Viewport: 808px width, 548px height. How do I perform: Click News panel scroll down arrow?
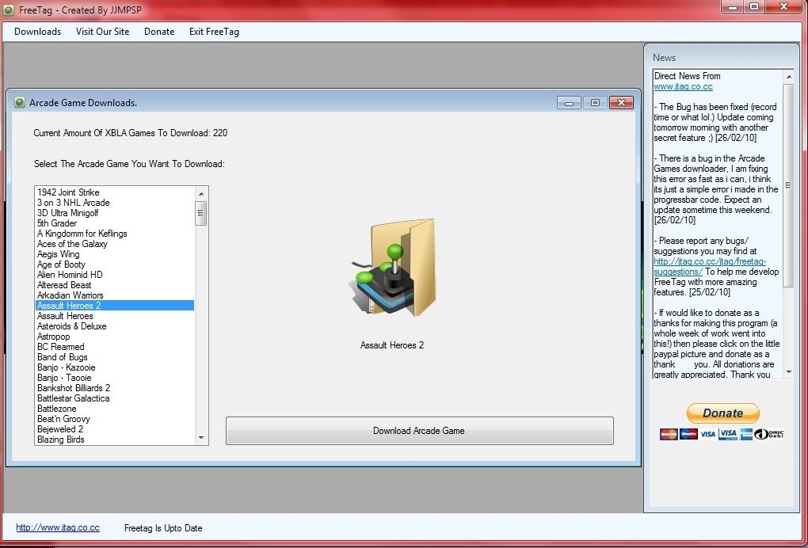point(788,372)
